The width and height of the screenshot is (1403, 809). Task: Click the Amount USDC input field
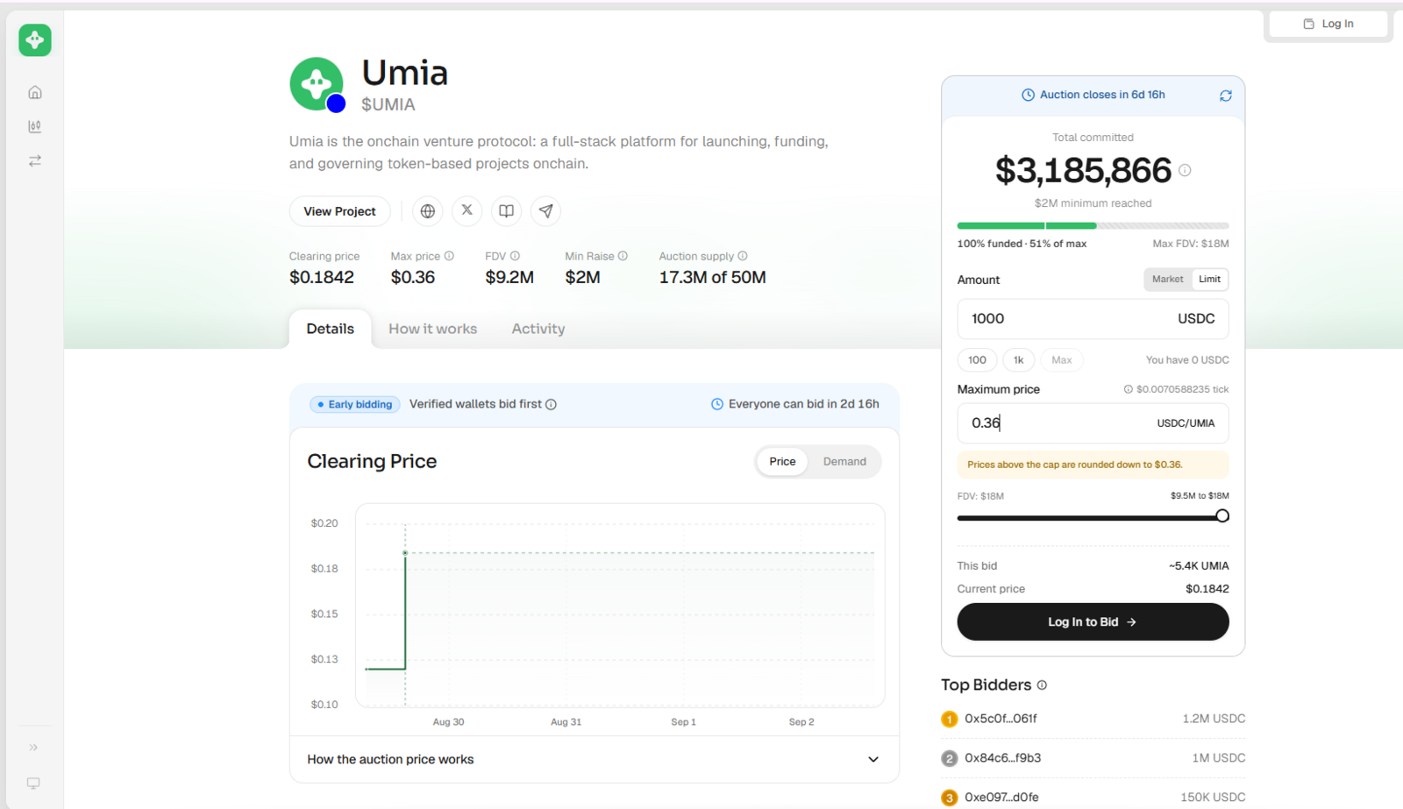(1093, 319)
